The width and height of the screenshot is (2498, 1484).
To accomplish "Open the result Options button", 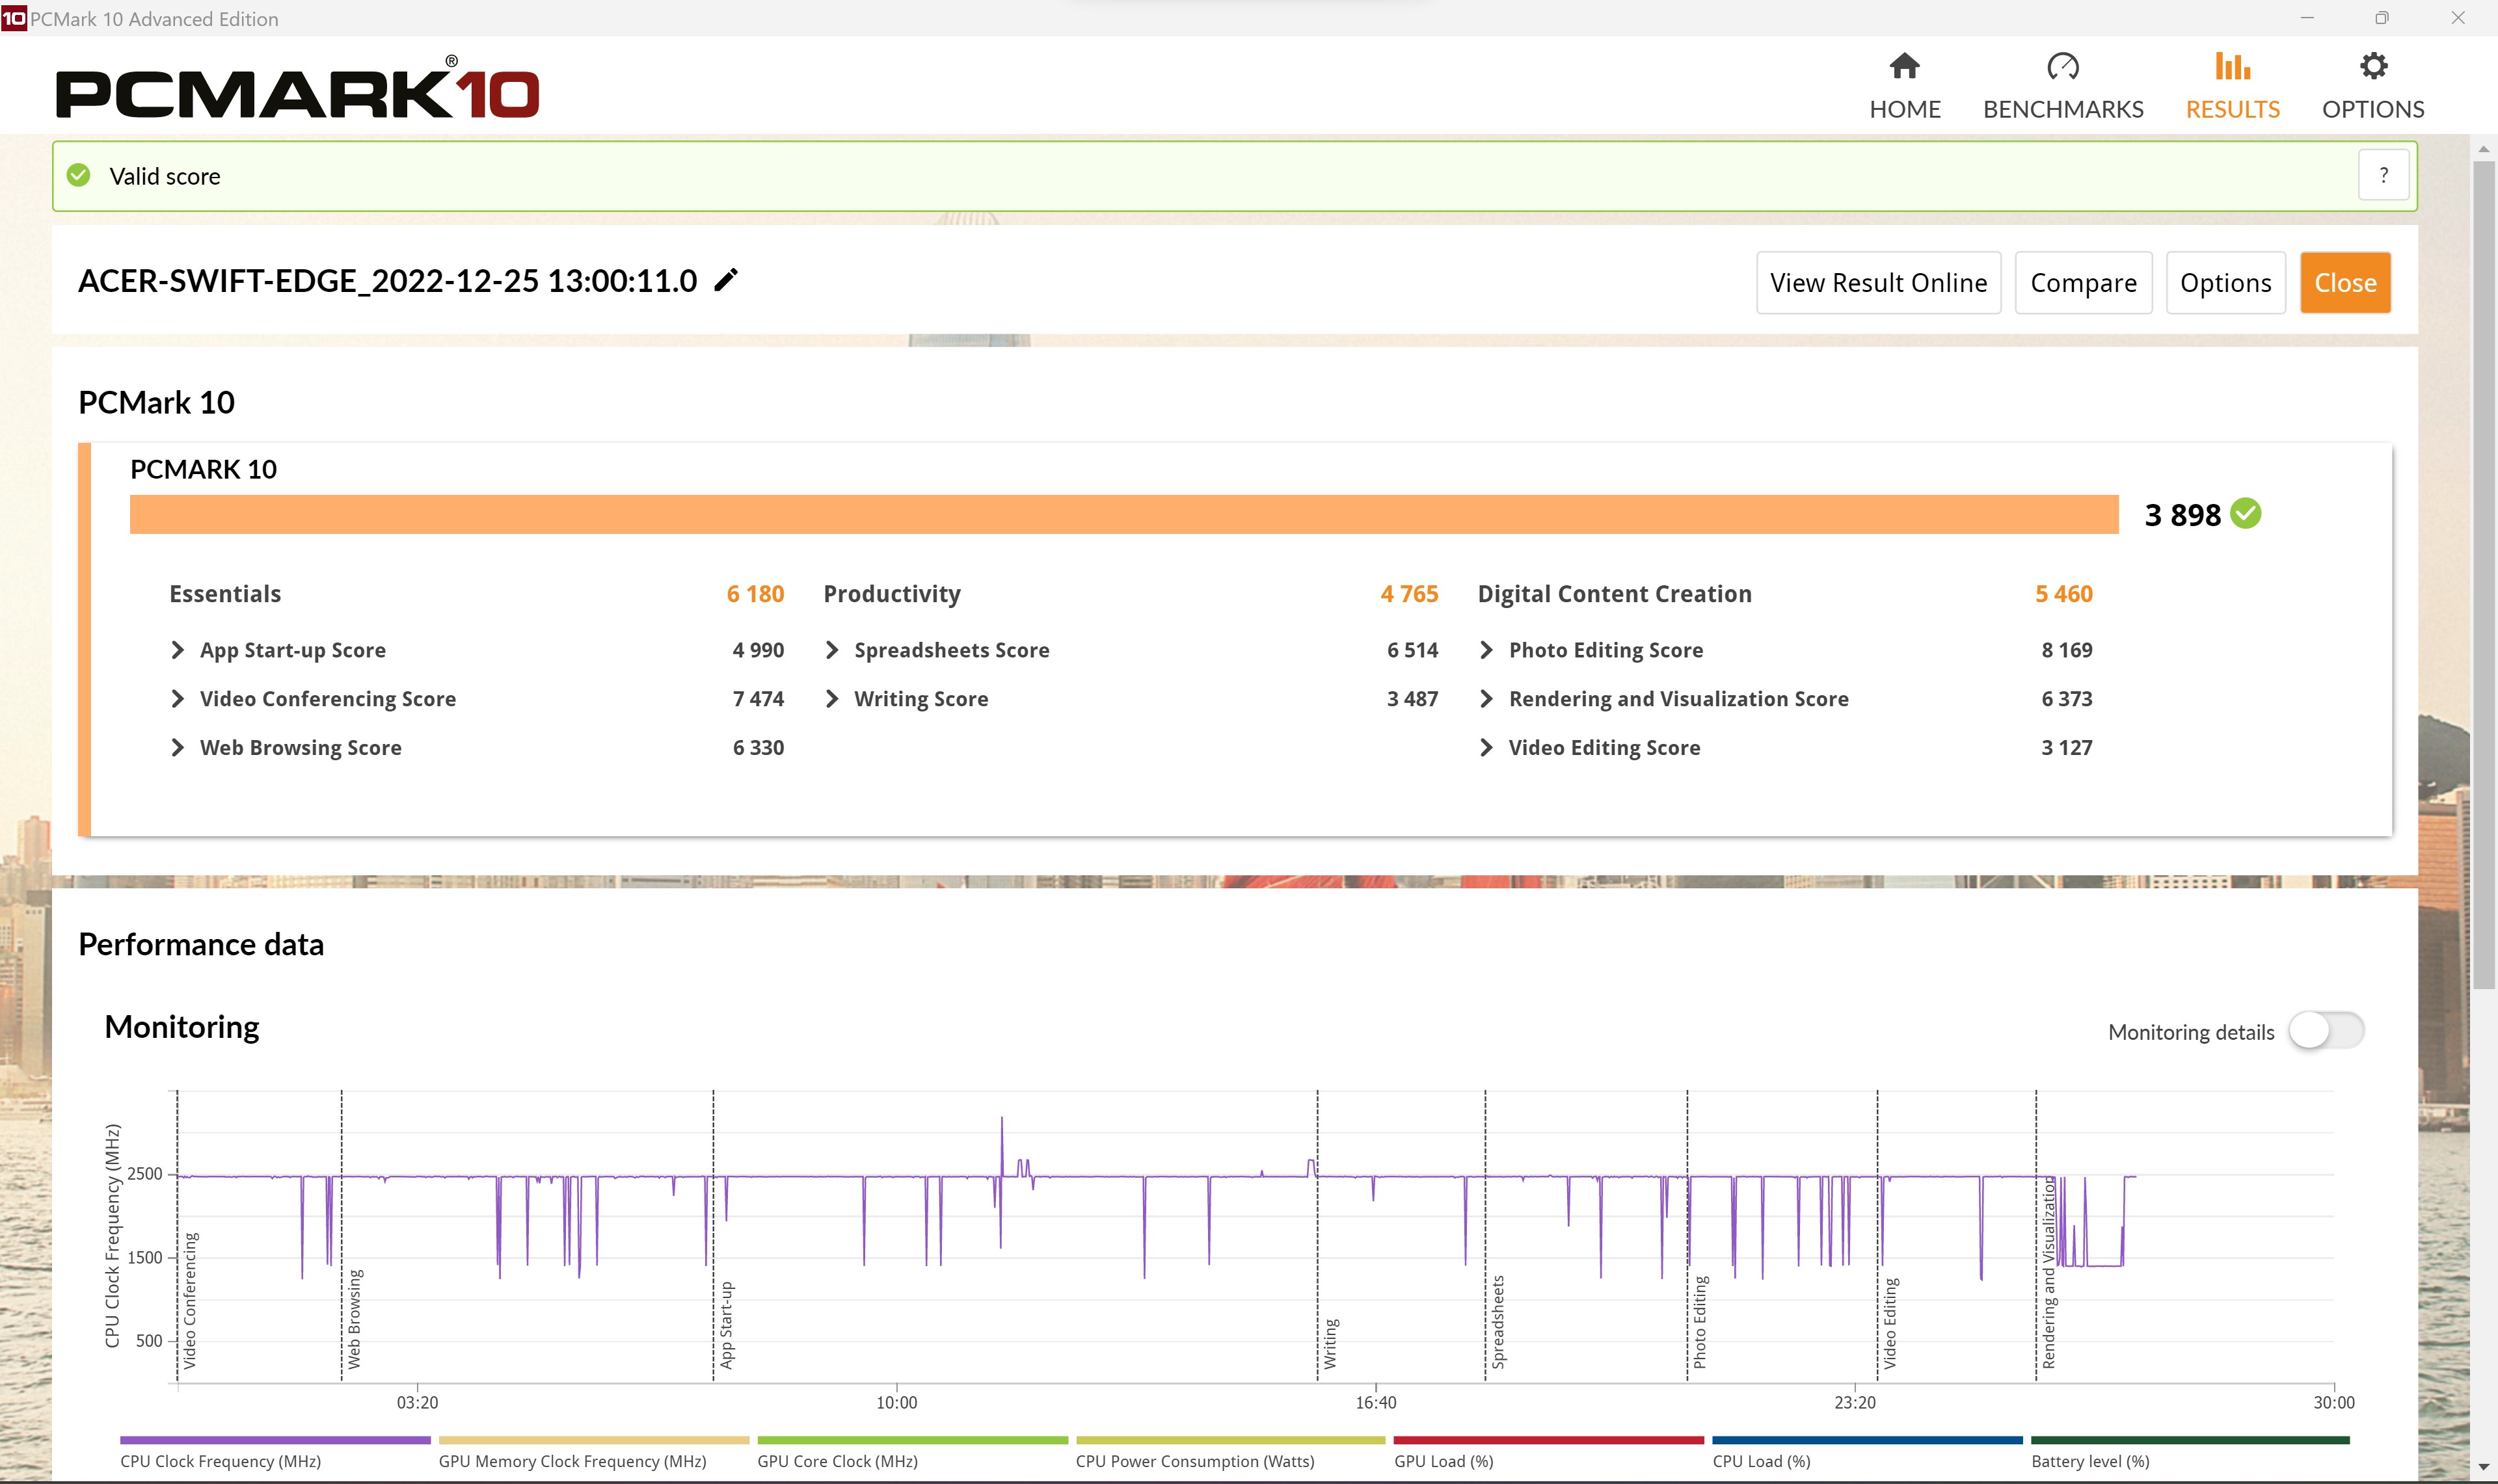I will click(2225, 283).
